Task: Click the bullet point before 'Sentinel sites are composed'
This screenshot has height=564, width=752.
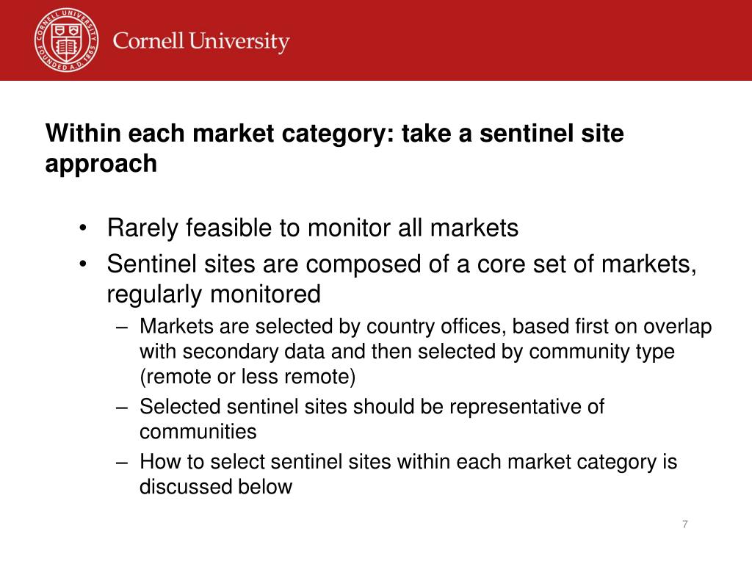Action: tap(83, 264)
